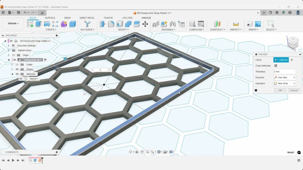Toggle visibility of 80 Honeycomb Soap Holder v1
The height and width of the screenshot is (170, 303).
(x=11, y=41)
